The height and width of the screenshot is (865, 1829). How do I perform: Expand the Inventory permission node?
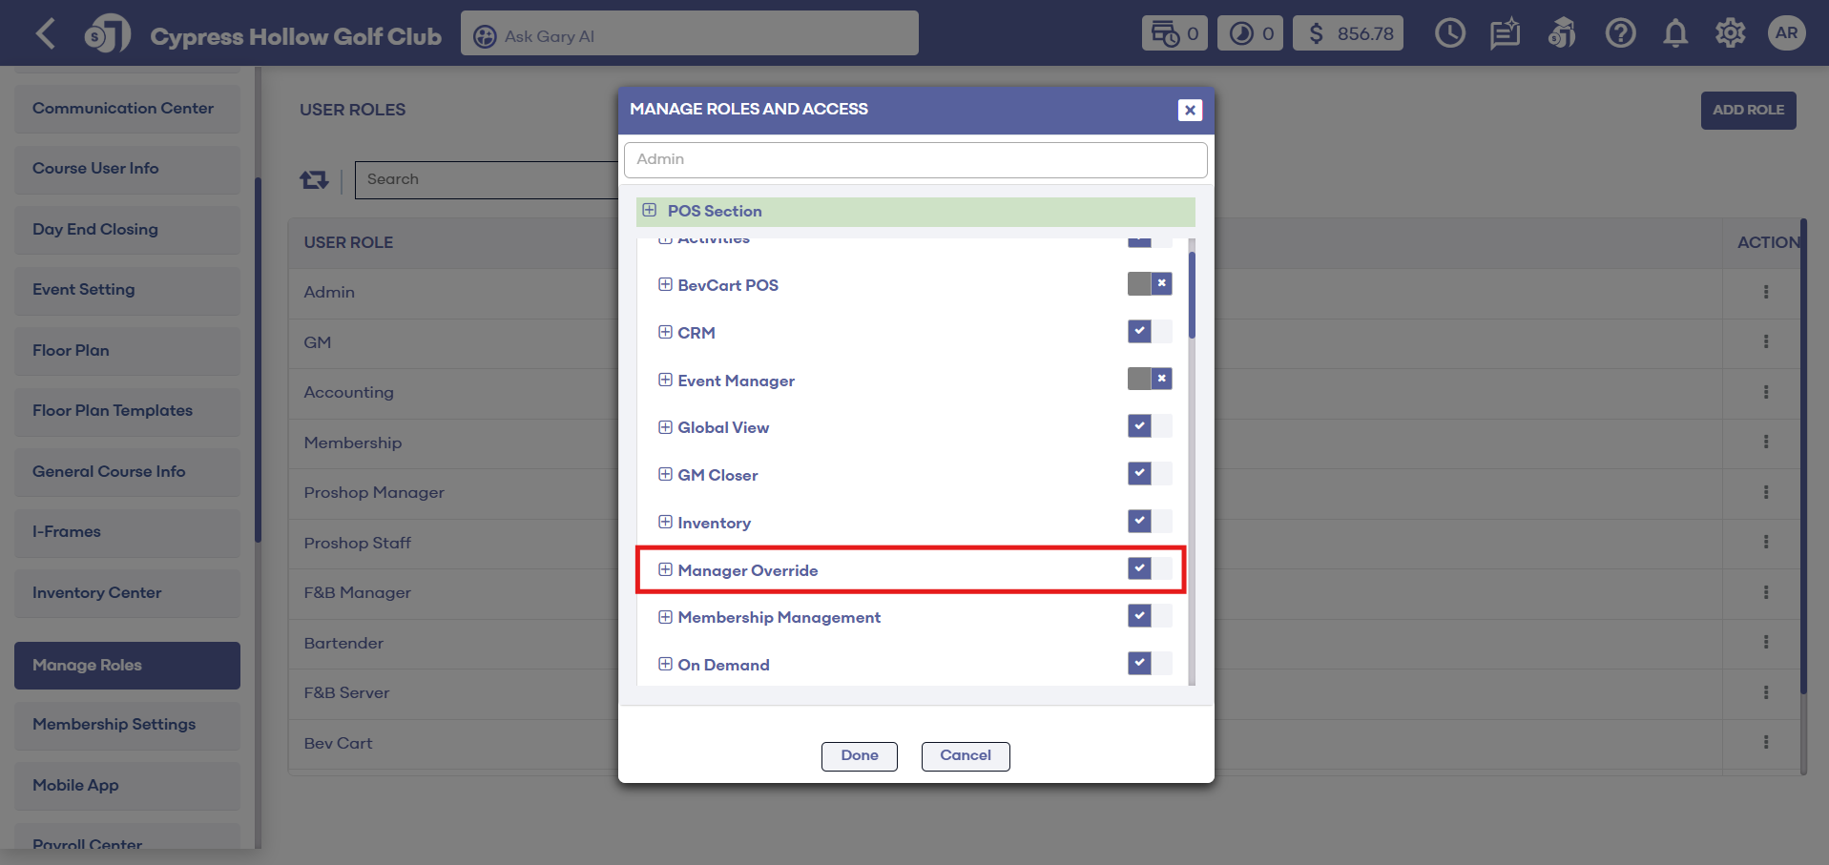coord(665,523)
